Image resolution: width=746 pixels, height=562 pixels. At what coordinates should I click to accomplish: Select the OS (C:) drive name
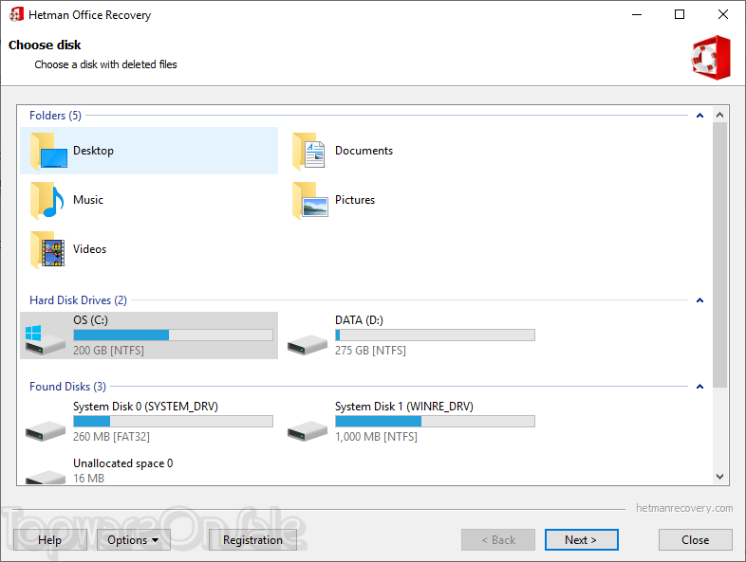click(x=90, y=320)
